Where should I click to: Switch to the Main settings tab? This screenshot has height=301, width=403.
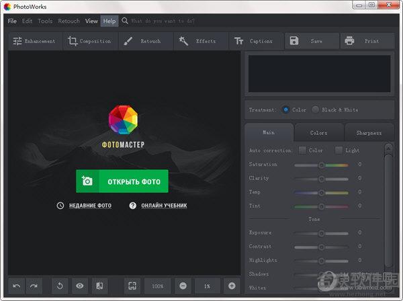pyautogui.click(x=269, y=132)
